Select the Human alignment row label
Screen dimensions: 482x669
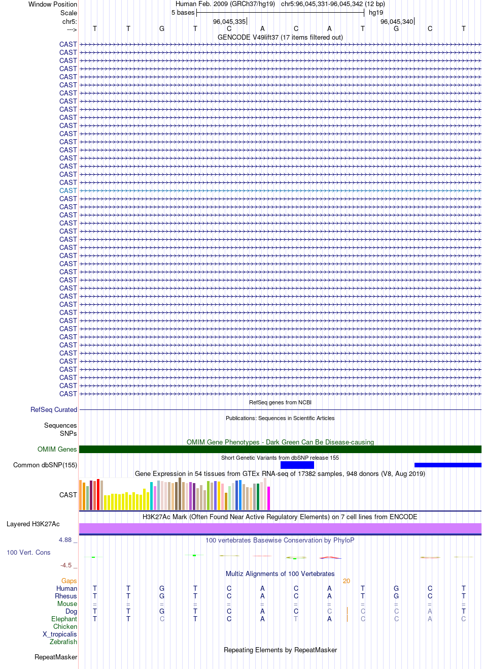click(66, 588)
